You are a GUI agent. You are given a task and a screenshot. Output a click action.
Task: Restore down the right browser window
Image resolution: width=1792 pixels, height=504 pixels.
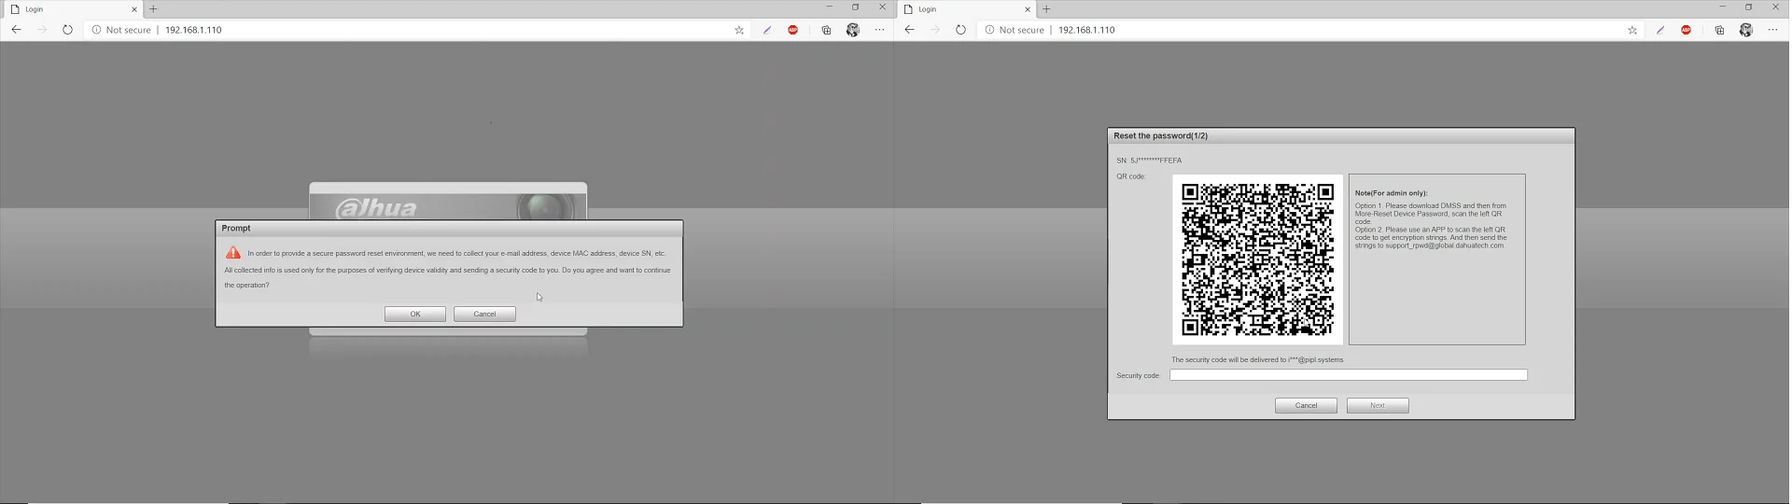point(1748,7)
